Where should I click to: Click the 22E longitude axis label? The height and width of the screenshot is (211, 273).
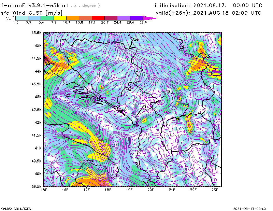193,190
